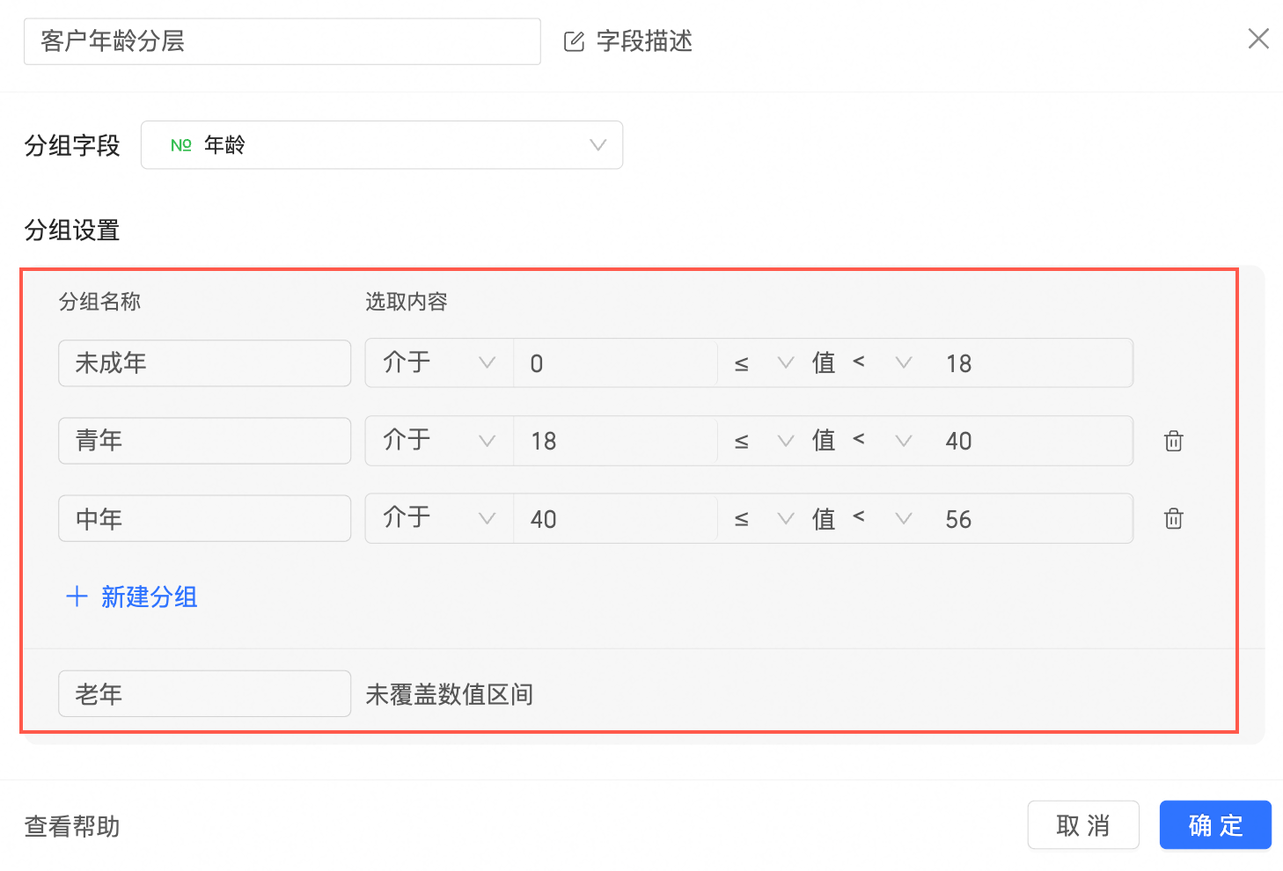This screenshot has height=871, width=1283.
Task: Open the 分组字段 年龄 dropdown
Action: 382,145
